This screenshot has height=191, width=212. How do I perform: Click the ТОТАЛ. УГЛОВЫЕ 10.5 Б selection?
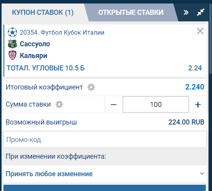pyautogui.click(x=46, y=68)
